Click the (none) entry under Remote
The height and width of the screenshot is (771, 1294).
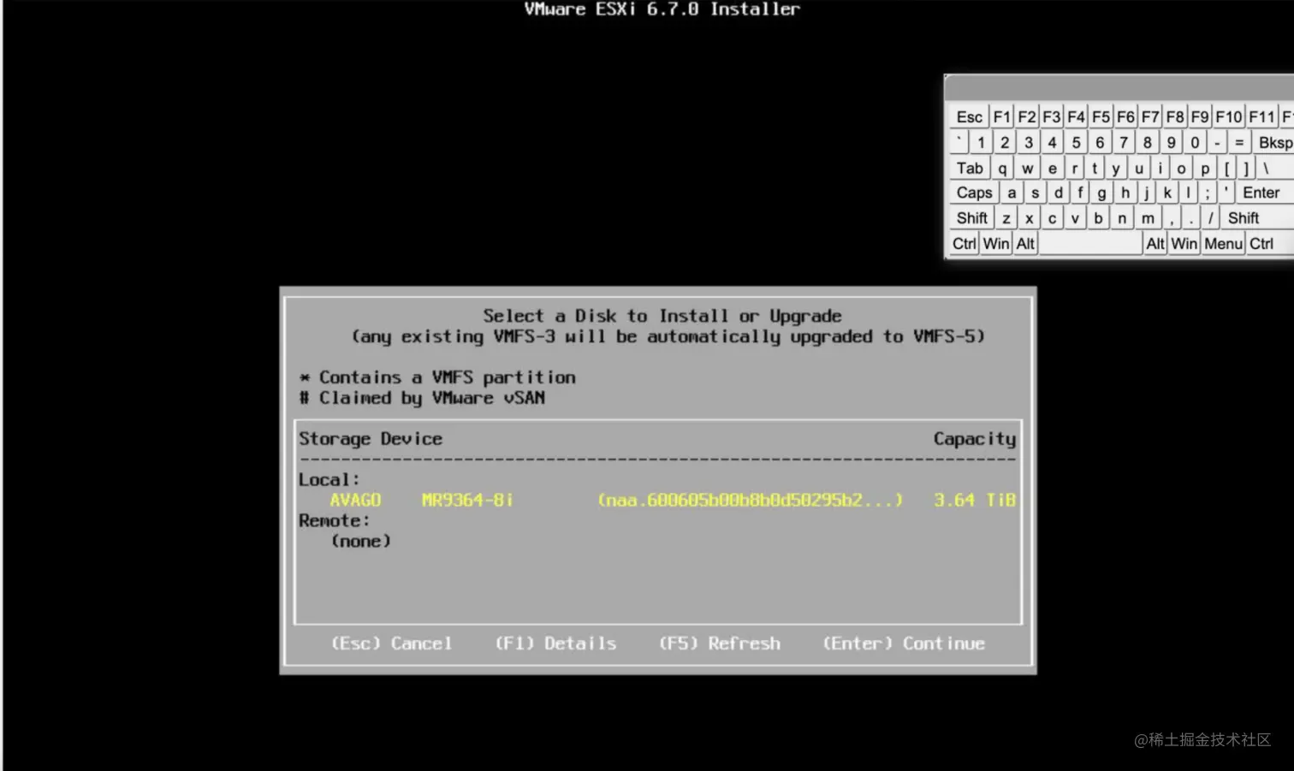coord(361,541)
